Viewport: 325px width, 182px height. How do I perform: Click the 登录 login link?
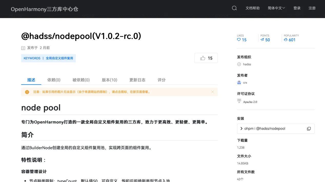[x=297, y=8]
